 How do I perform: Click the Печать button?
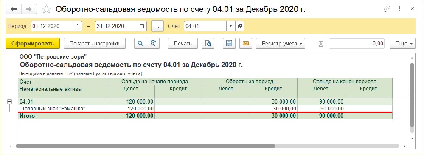click(x=183, y=43)
